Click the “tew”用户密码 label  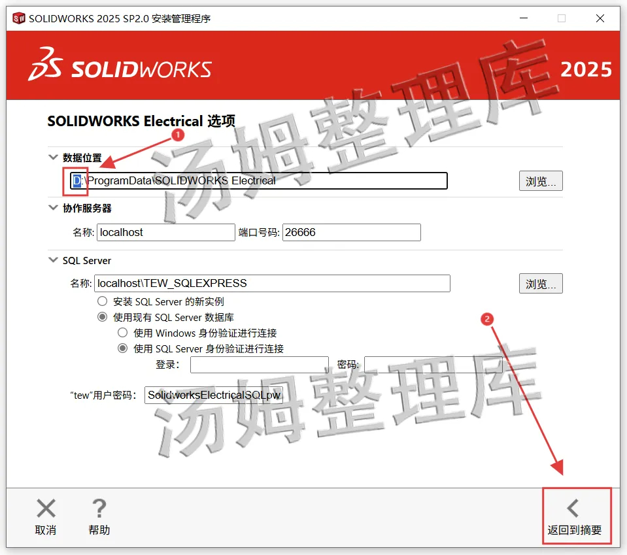tap(103, 395)
